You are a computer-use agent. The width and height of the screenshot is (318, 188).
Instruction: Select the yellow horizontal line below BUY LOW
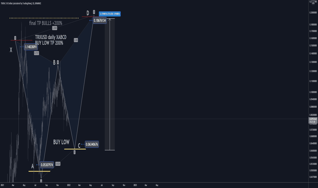pos(75,149)
